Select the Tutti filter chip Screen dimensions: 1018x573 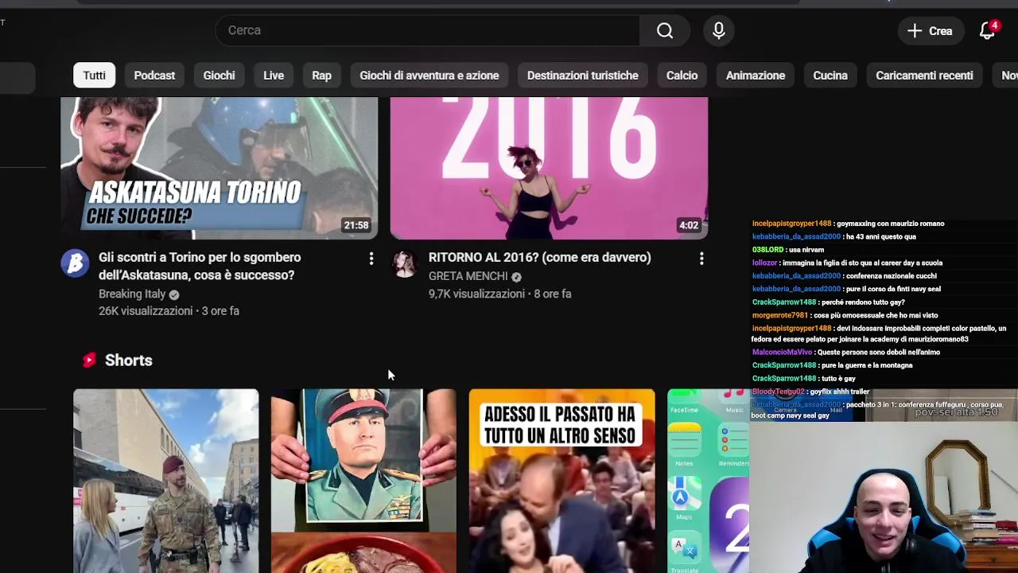tap(94, 76)
